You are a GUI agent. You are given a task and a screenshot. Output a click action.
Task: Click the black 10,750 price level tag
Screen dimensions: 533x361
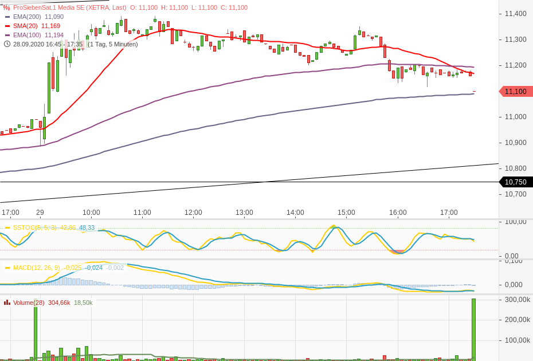point(516,182)
